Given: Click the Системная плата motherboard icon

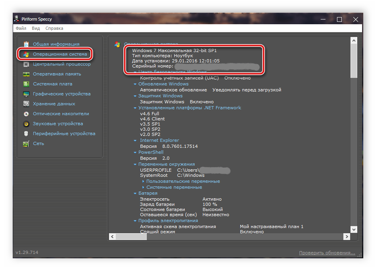Looking at the screenshot, I should pos(26,84).
